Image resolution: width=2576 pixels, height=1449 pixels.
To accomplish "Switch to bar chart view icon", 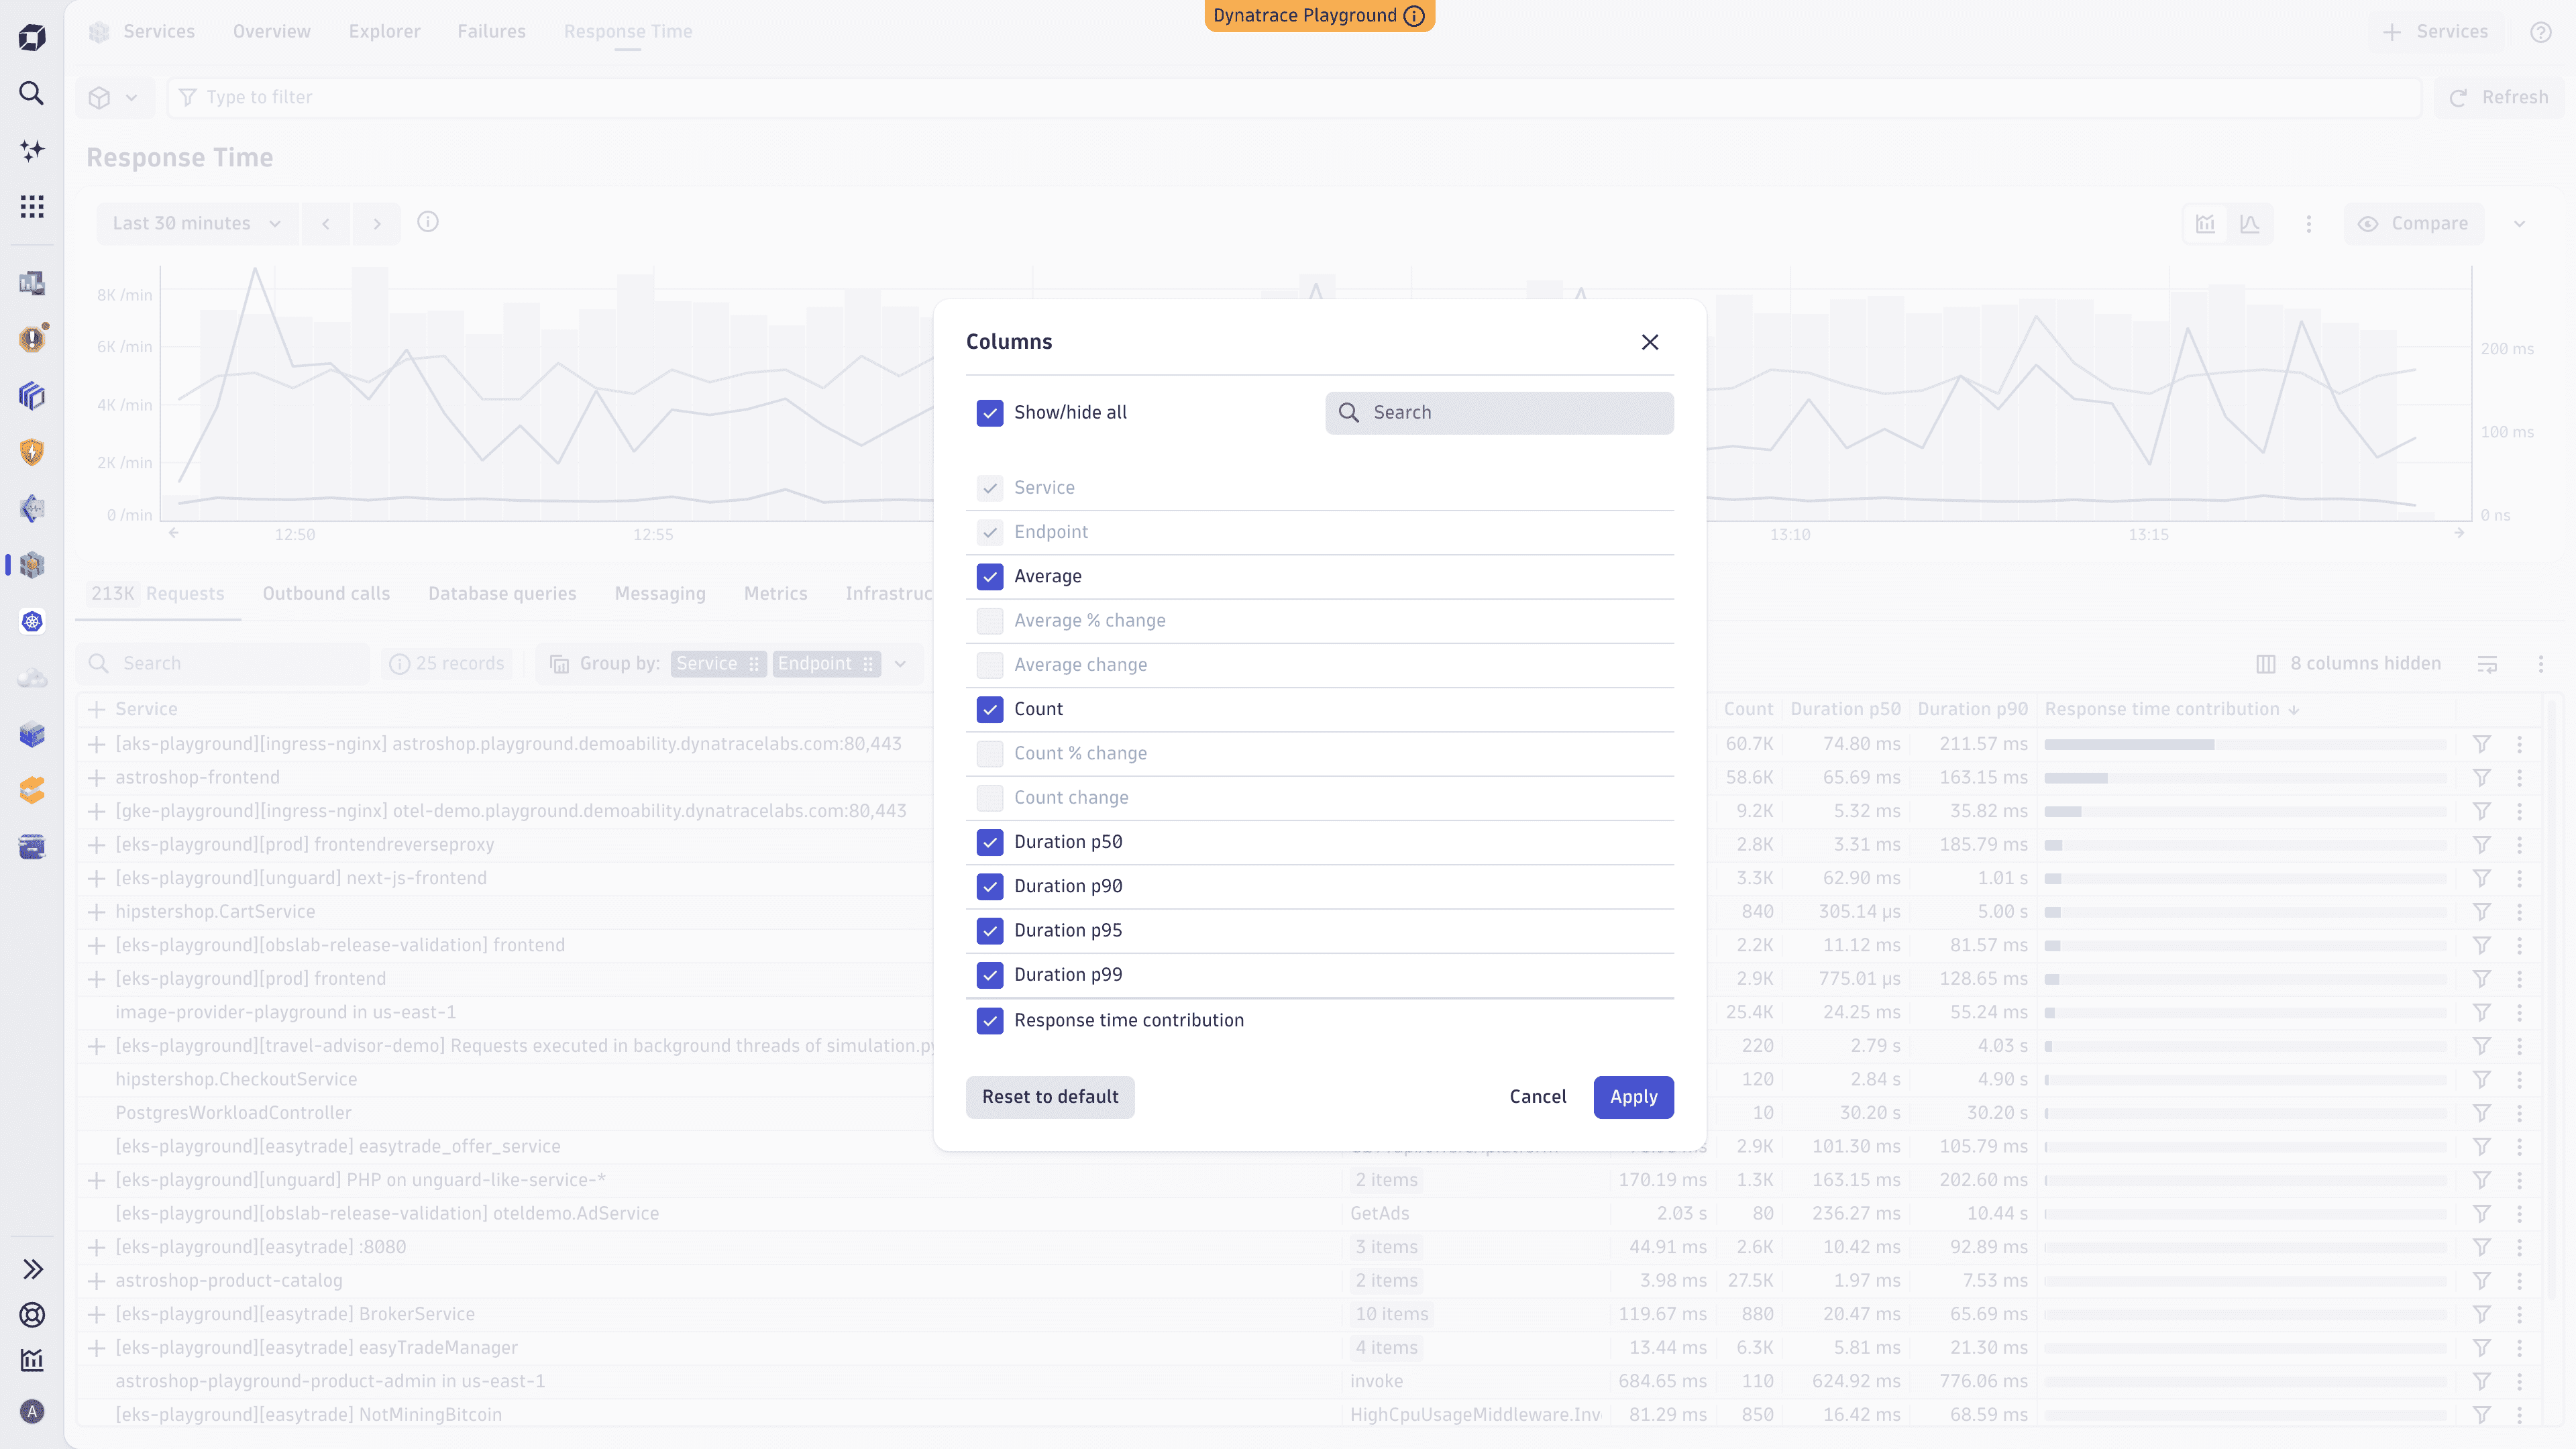I will [2205, 224].
